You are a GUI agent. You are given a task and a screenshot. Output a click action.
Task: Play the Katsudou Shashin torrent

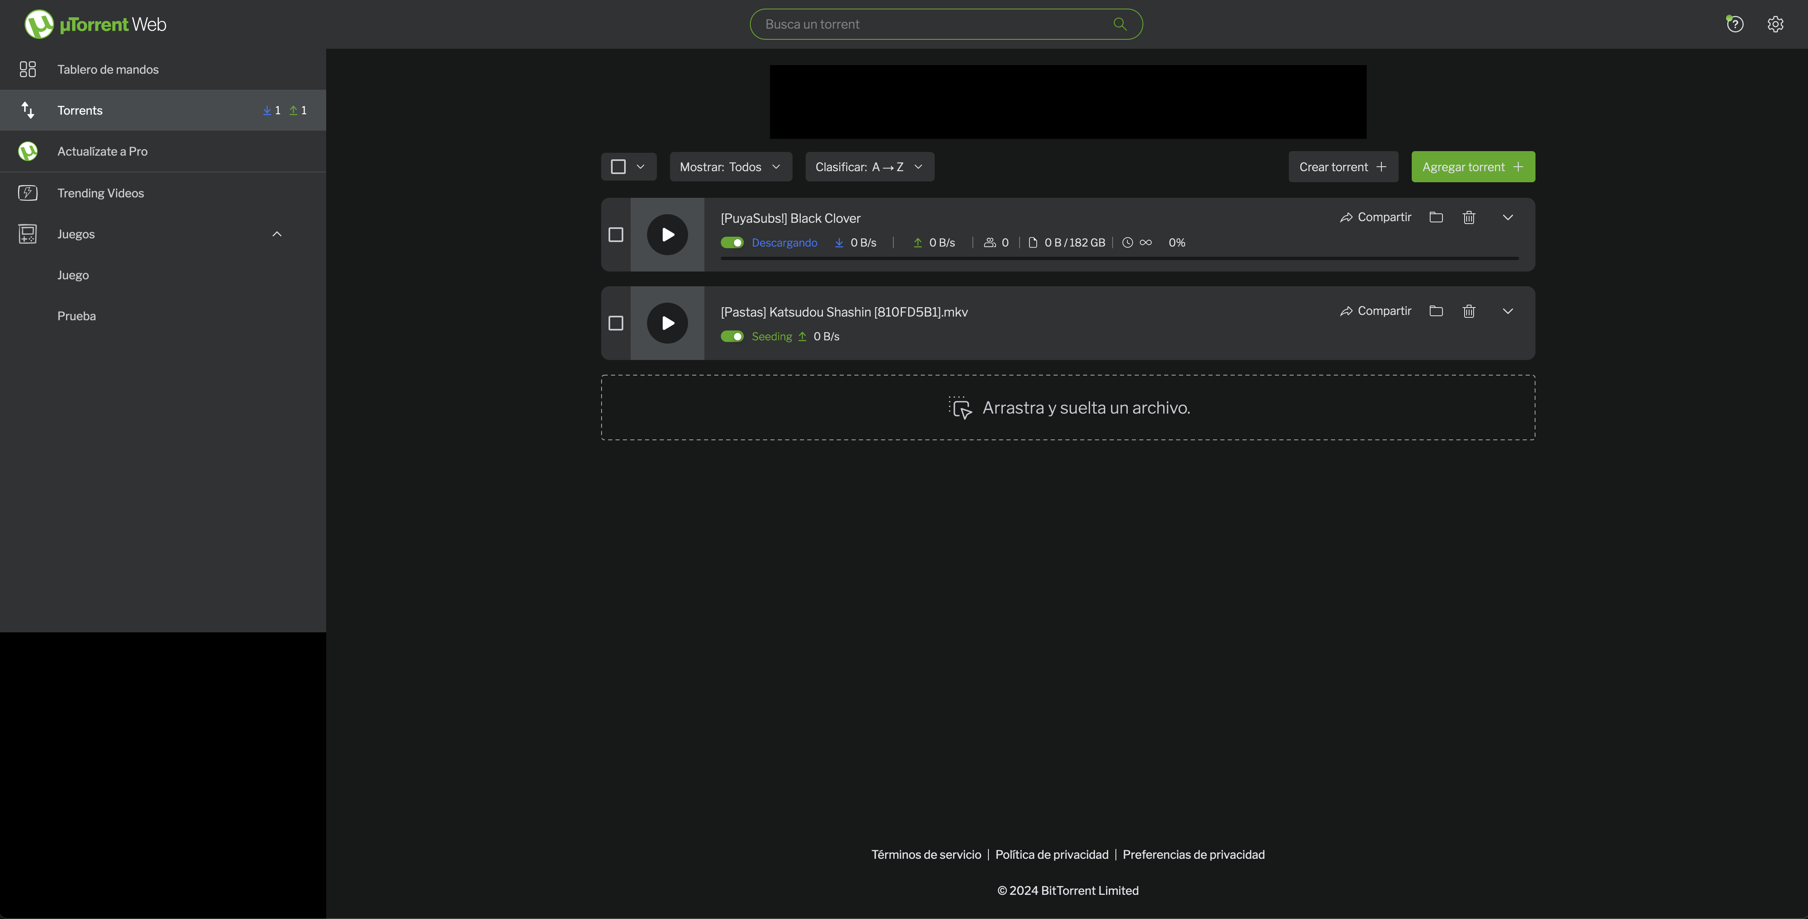667,324
